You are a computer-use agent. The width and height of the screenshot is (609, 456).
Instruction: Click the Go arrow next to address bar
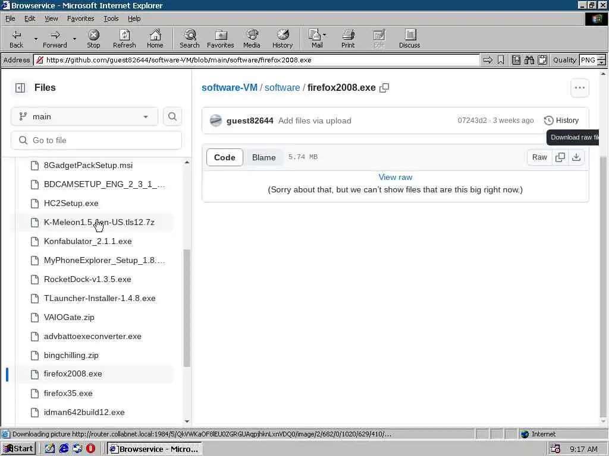pos(488,60)
